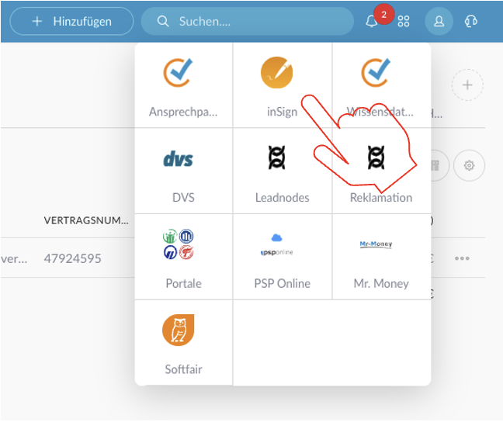Open the three-dots row menu
This screenshot has width=503, height=422.
pos(462,258)
